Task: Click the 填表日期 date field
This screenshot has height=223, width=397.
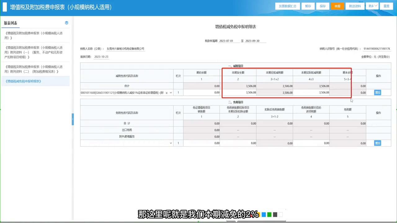Action: pos(101,56)
